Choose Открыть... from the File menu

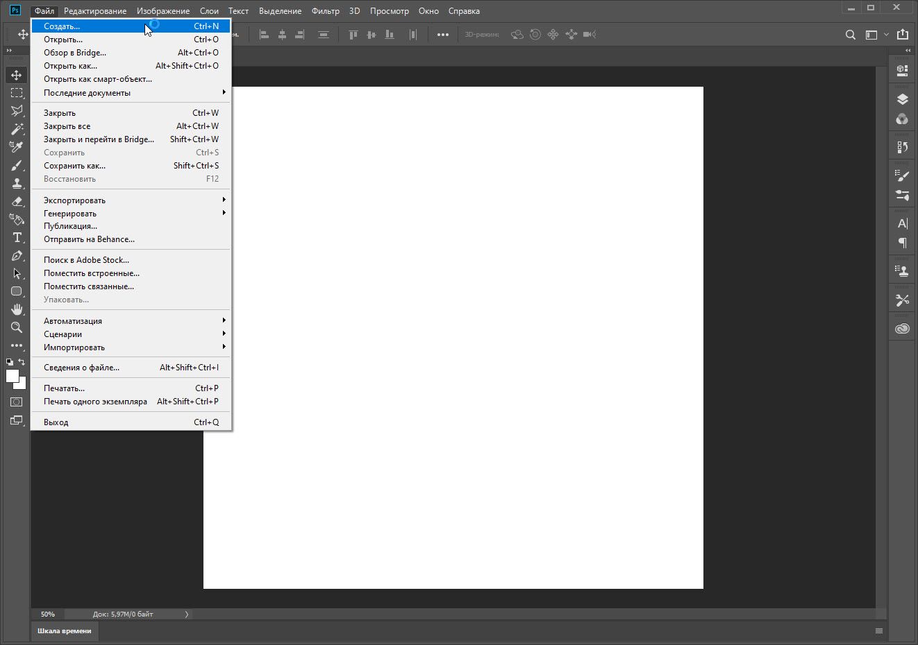pyautogui.click(x=131, y=40)
